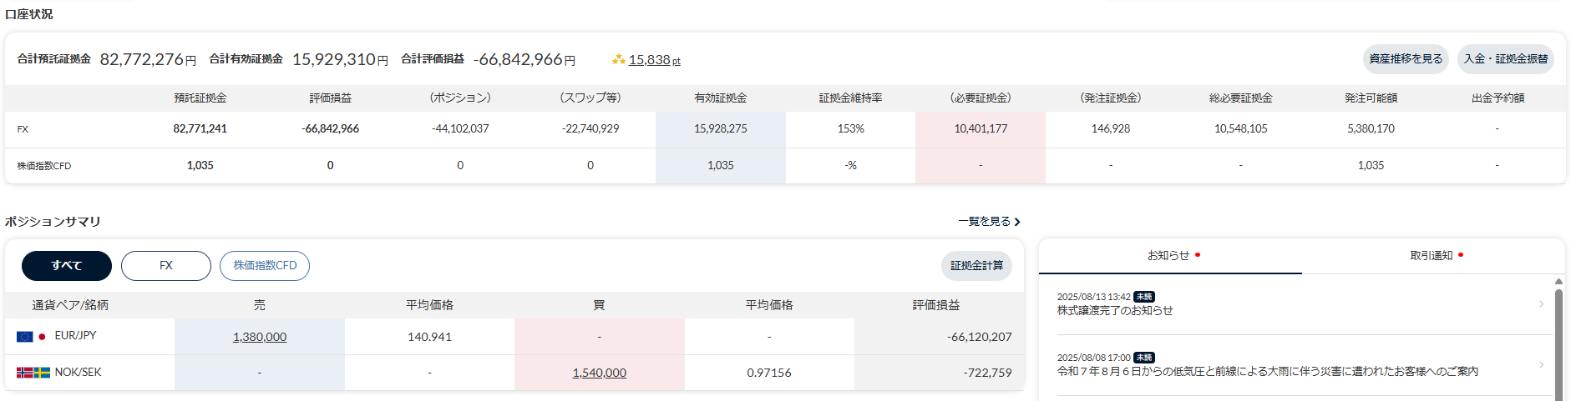Click 入金・証拠金振替 button
Image resolution: width=1571 pixels, height=401 pixels.
click(x=1506, y=59)
